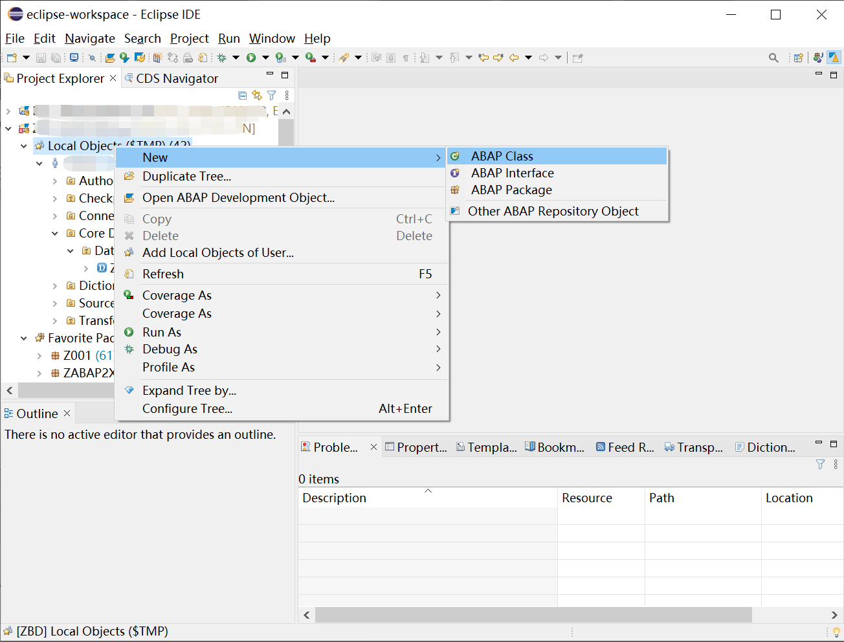Toggle Link with Editor in CDS Navigator

click(257, 95)
